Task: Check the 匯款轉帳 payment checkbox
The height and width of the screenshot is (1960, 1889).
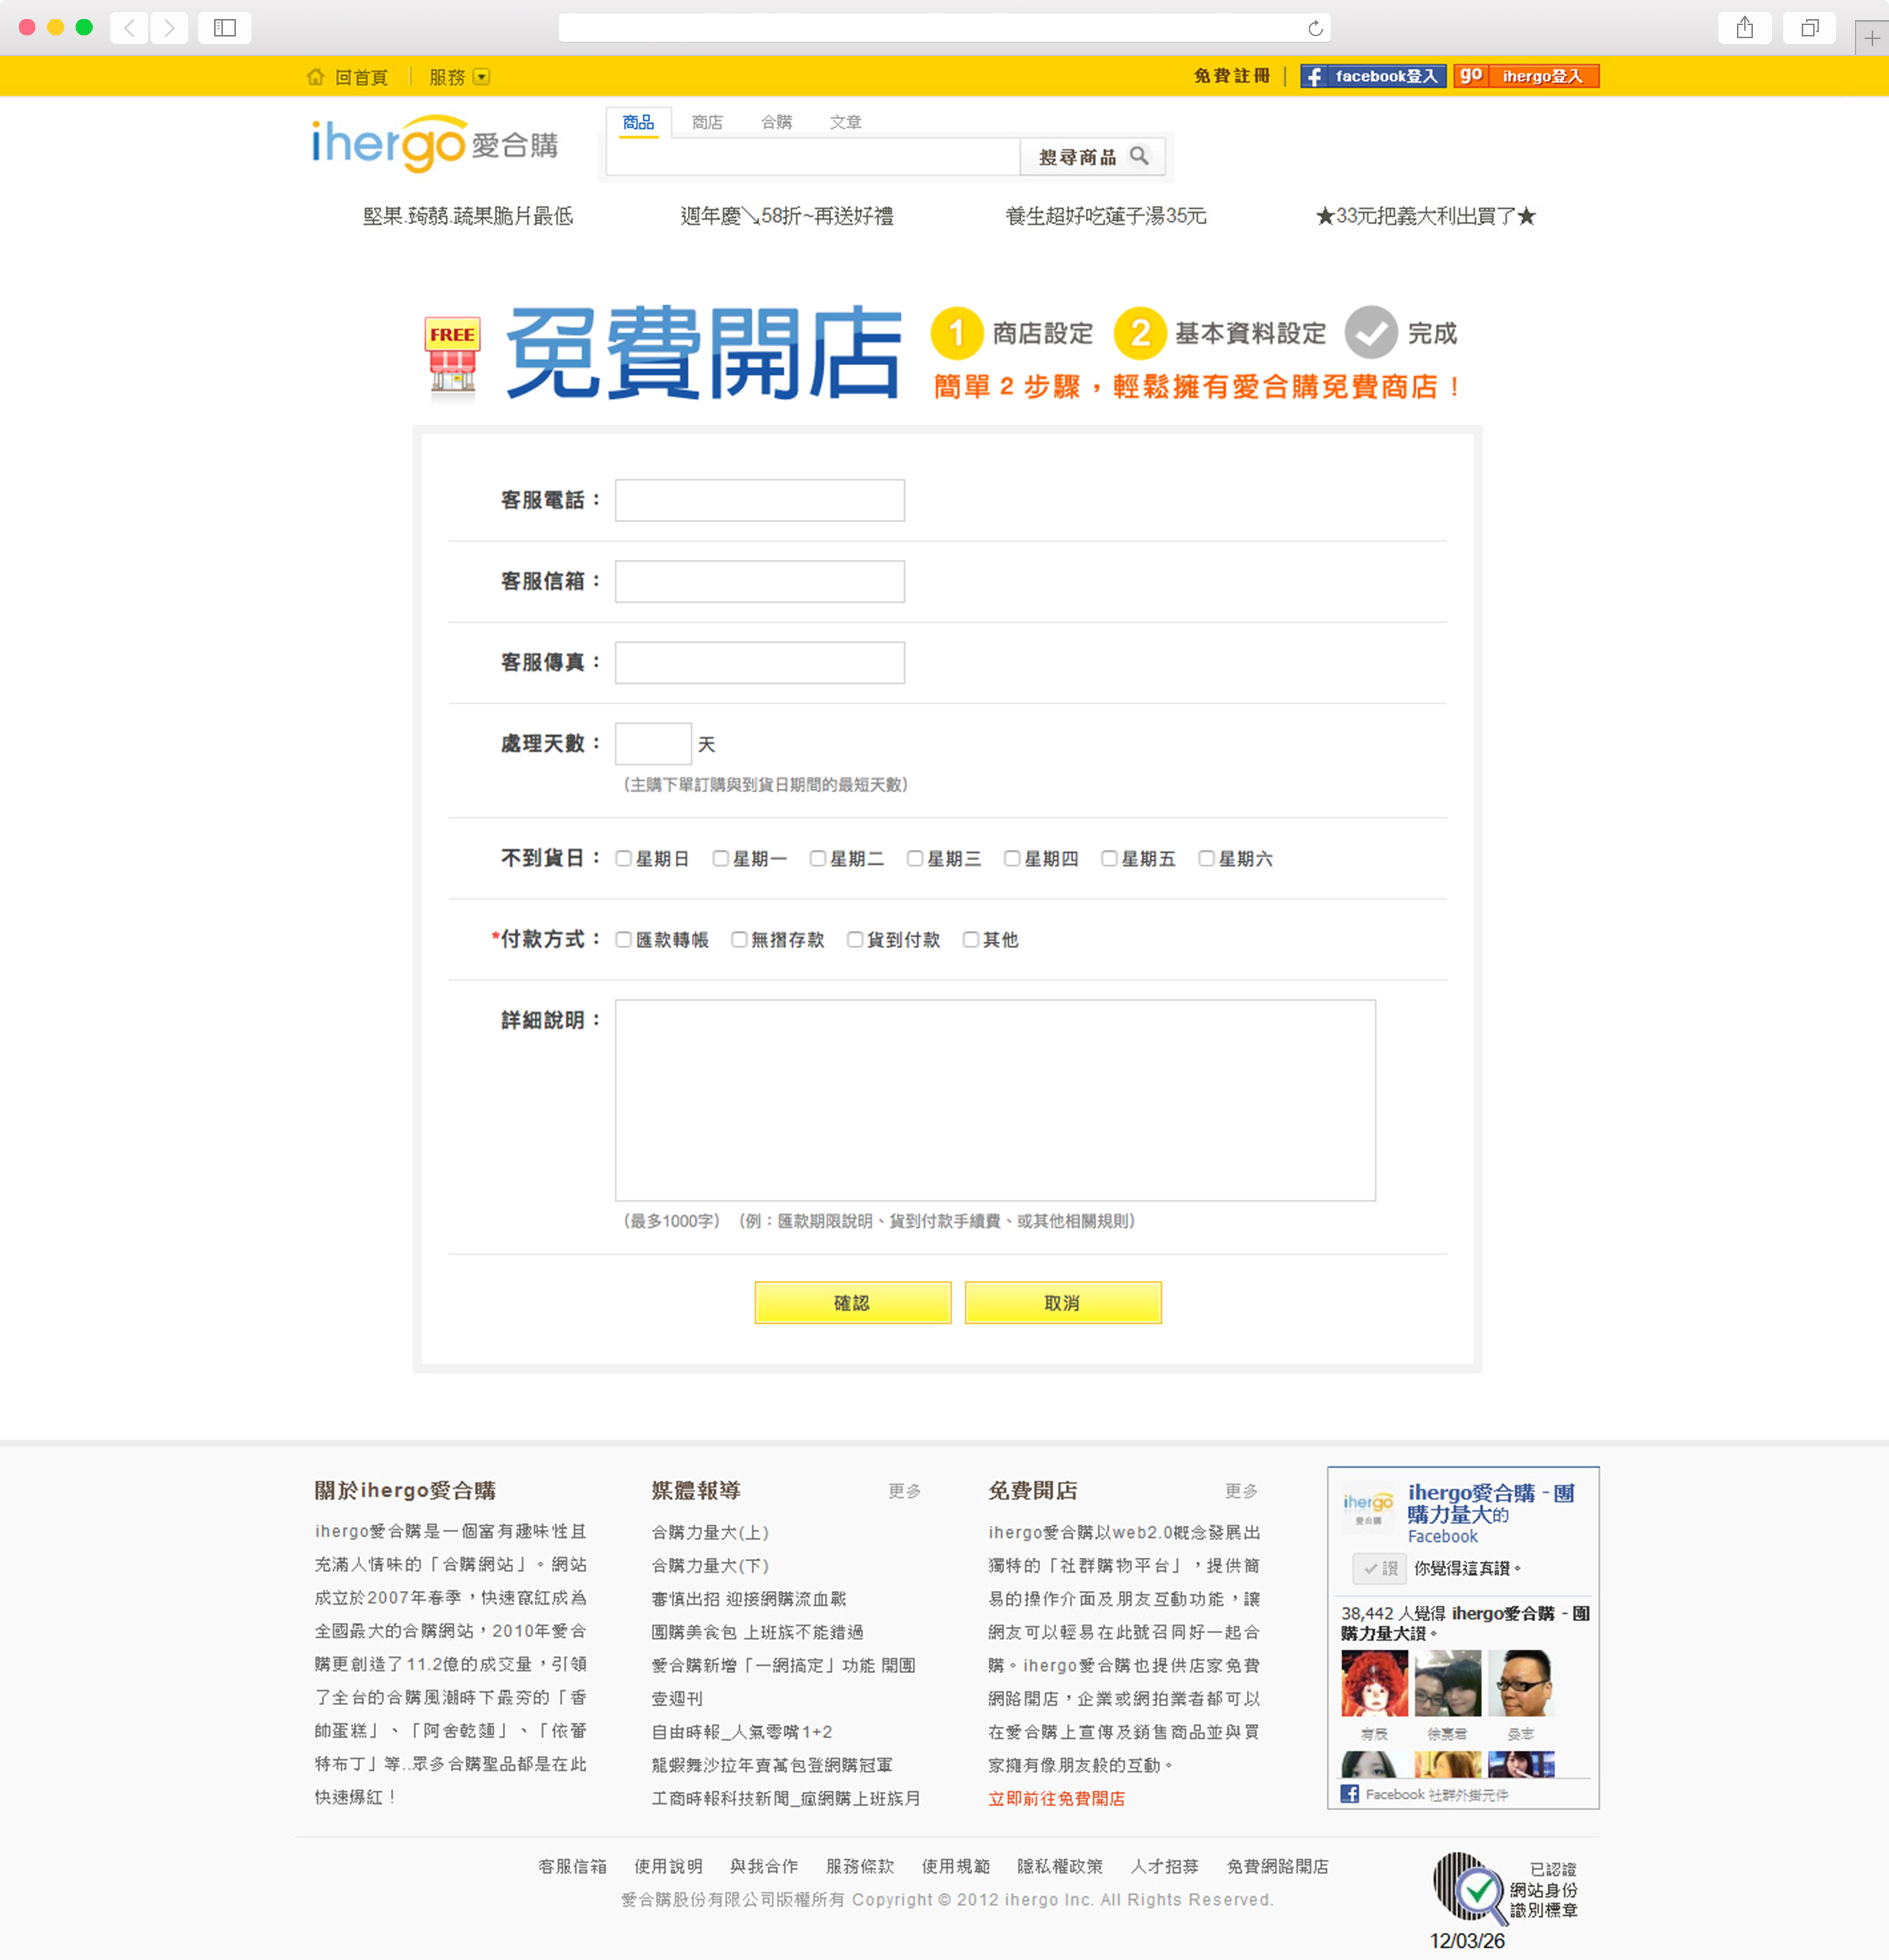Action: (x=623, y=939)
